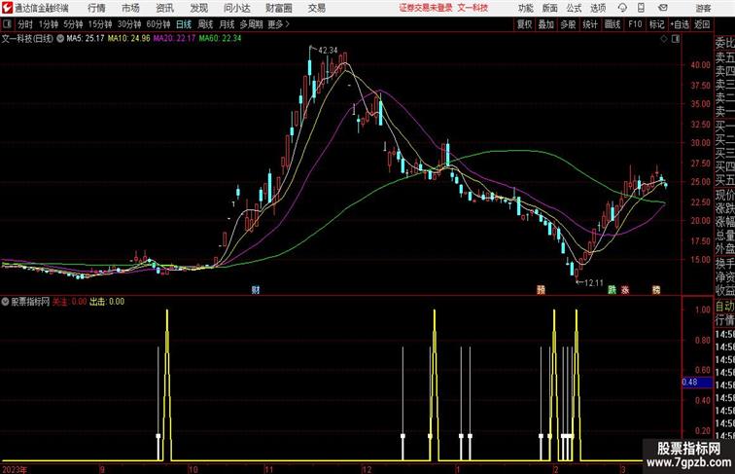Click the blue 0.48 axis value marker
Image resolution: width=735 pixels, height=474 pixels.
(696, 382)
